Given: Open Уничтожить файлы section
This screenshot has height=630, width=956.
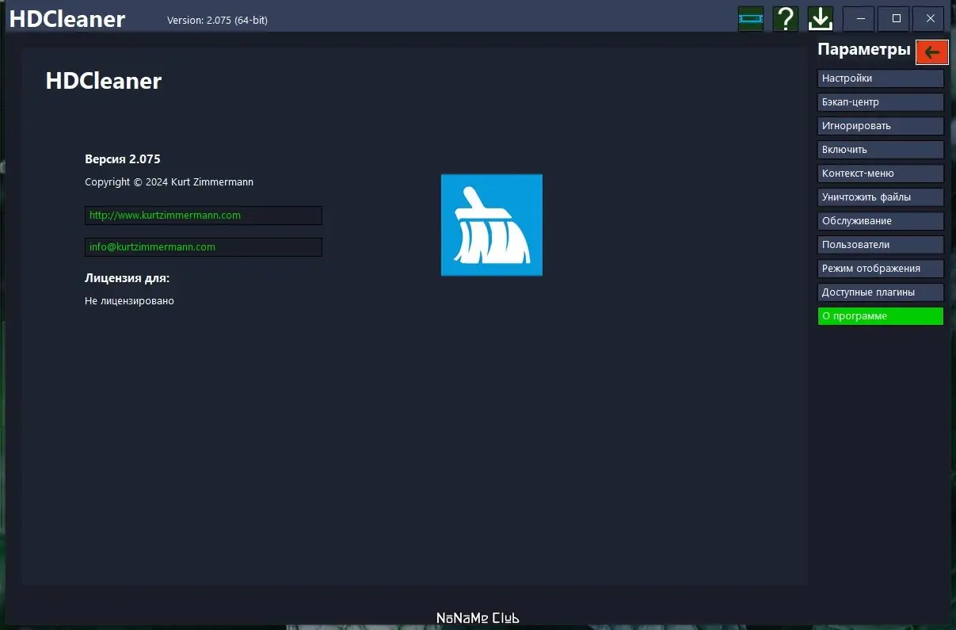Looking at the screenshot, I should click(x=881, y=197).
